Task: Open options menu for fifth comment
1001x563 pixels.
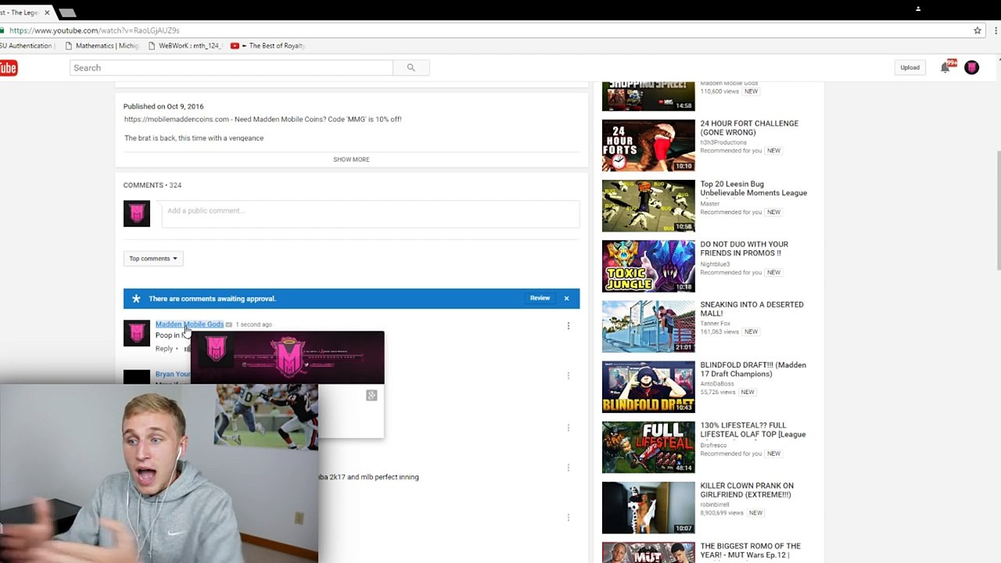Action: pyautogui.click(x=569, y=518)
